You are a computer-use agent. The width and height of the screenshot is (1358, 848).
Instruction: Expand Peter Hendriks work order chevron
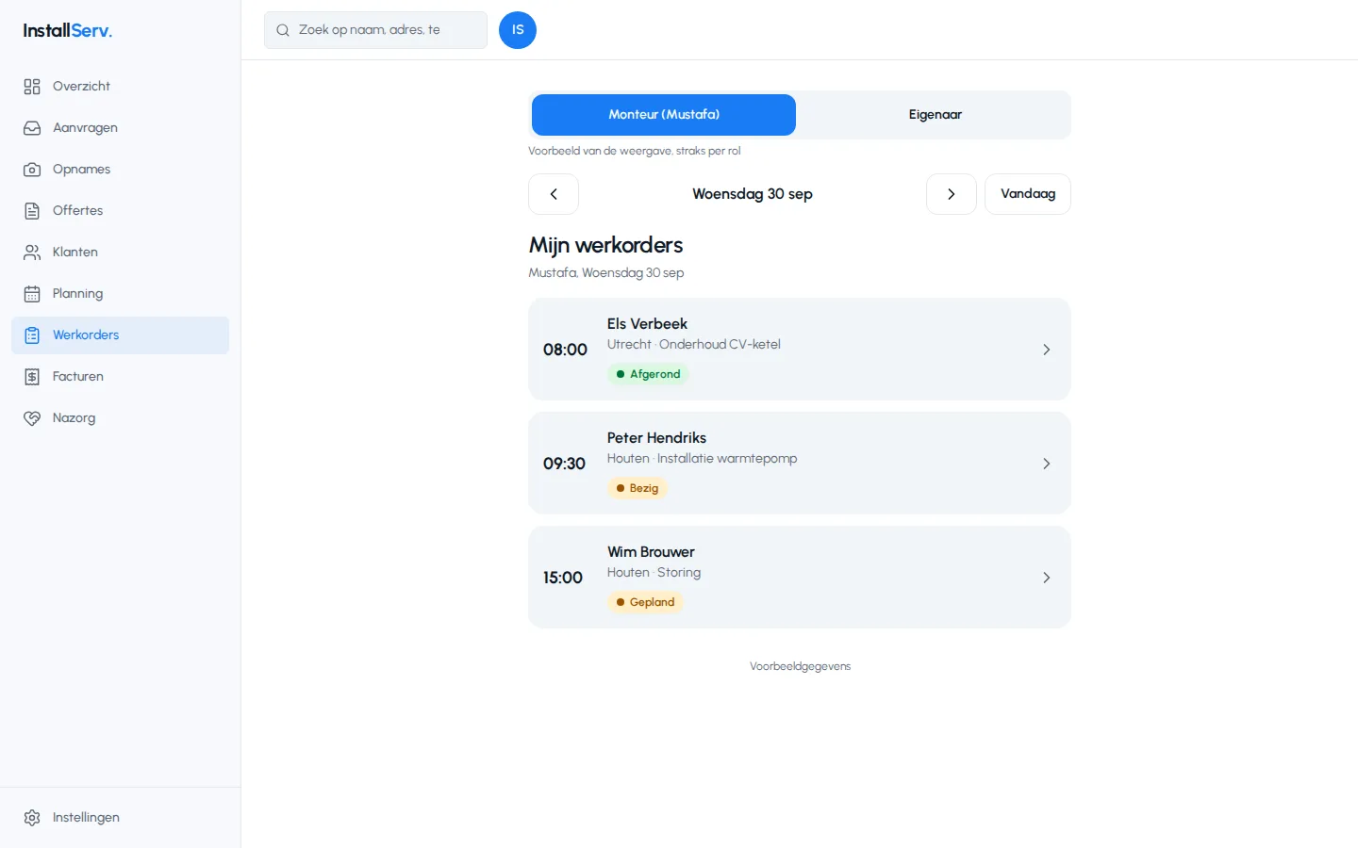1046,464
